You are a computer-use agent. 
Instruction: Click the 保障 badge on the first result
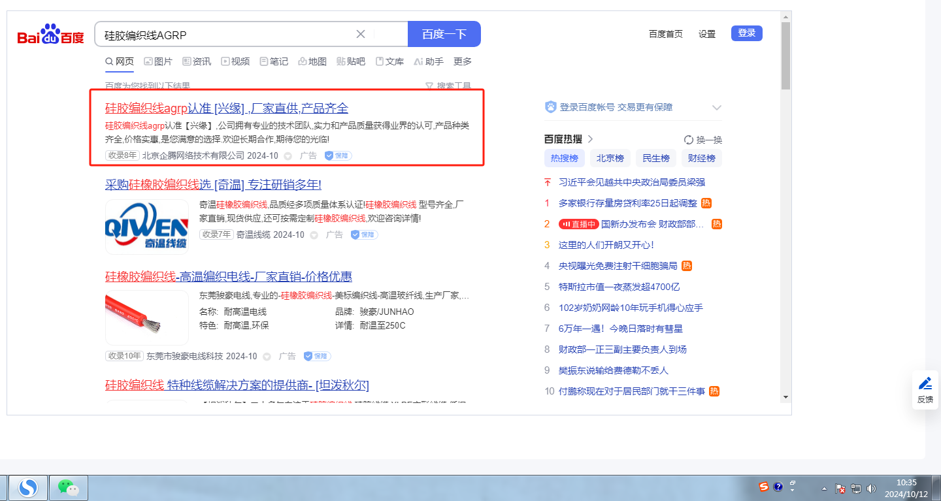[x=338, y=155]
